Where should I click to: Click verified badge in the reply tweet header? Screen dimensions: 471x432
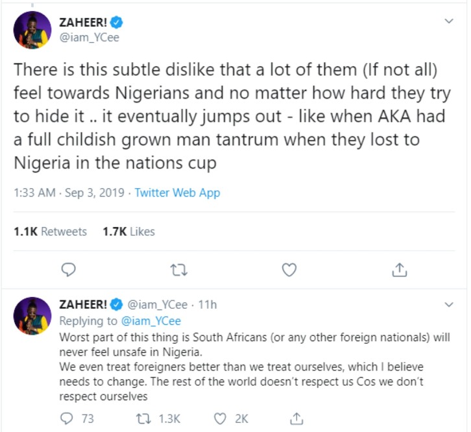coord(117,304)
